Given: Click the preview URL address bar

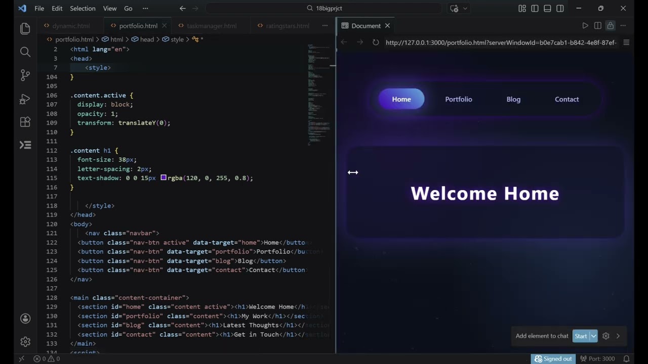Looking at the screenshot, I should [x=501, y=42].
